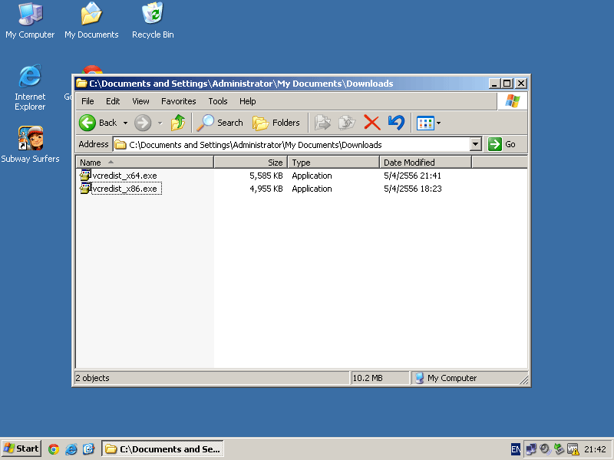Expand the Address bar dropdown
The image size is (614, 460).
475,144
